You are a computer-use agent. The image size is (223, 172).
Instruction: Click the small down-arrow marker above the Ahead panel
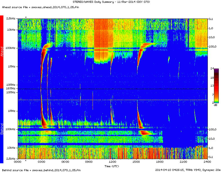tap(26, 17)
